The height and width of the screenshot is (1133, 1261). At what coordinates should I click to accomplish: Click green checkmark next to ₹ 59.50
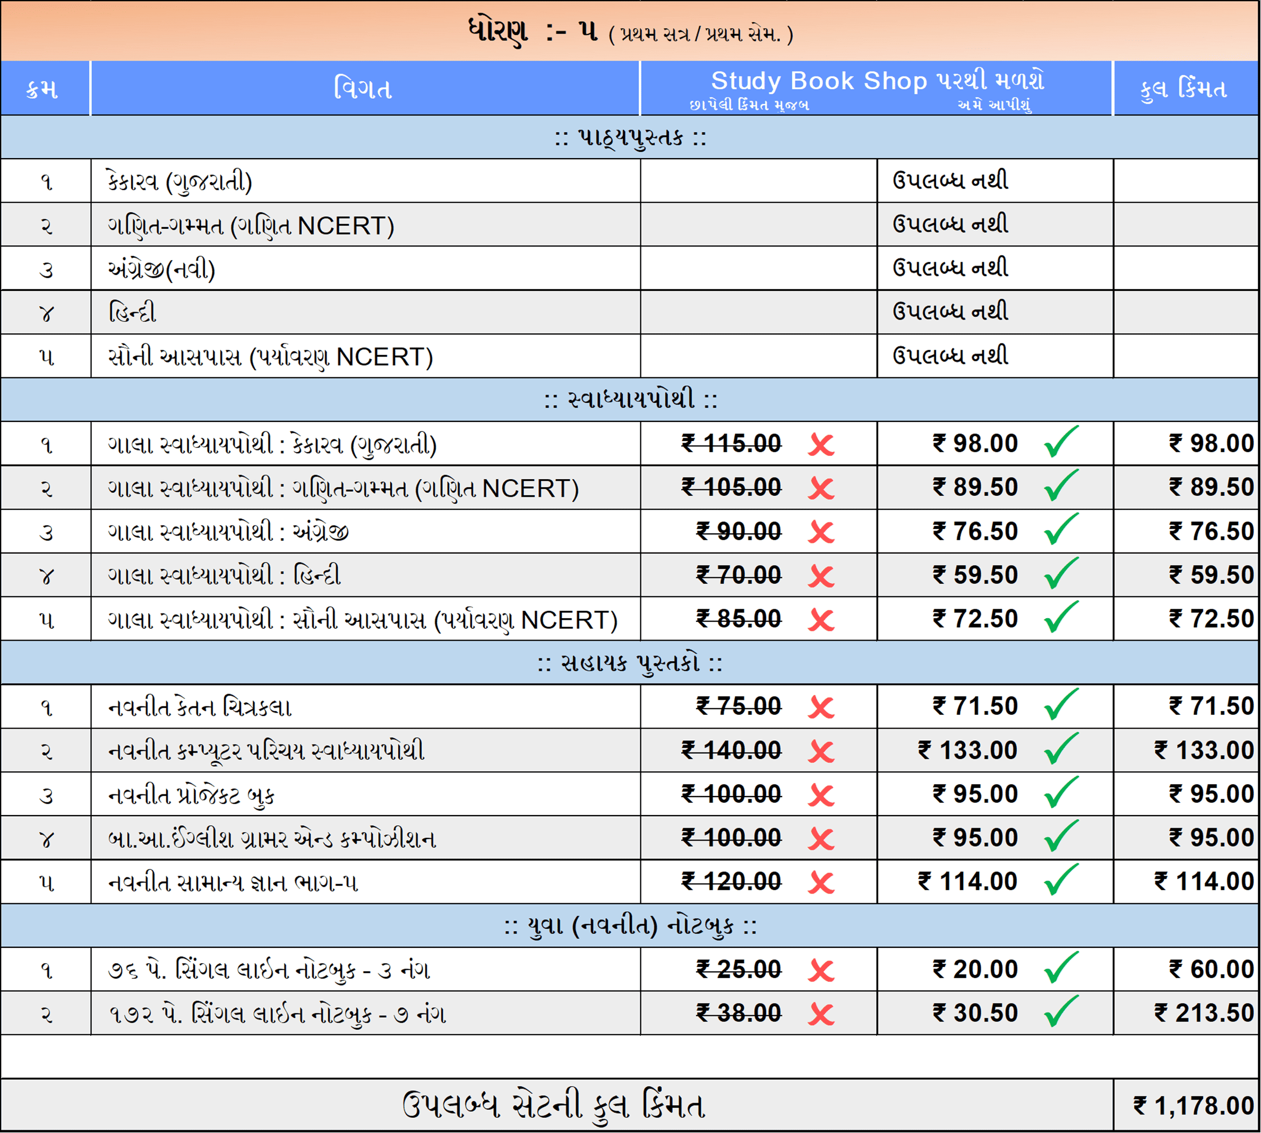pyautogui.click(x=1061, y=573)
